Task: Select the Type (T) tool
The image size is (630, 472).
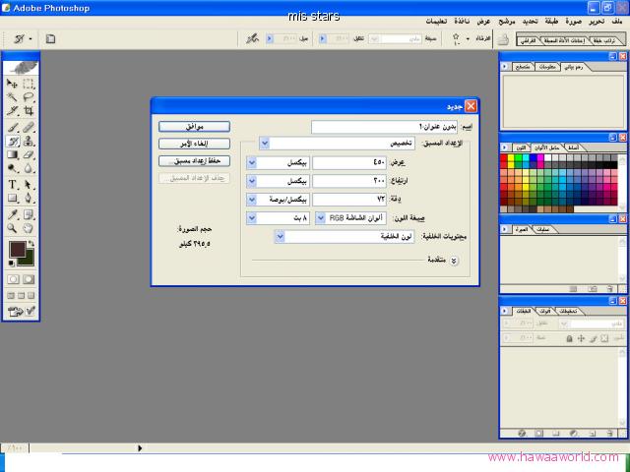Action: pyautogui.click(x=13, y=184)
